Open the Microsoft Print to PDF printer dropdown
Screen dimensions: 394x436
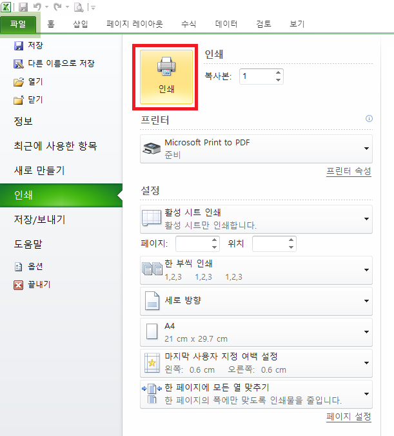click(256, 149)
